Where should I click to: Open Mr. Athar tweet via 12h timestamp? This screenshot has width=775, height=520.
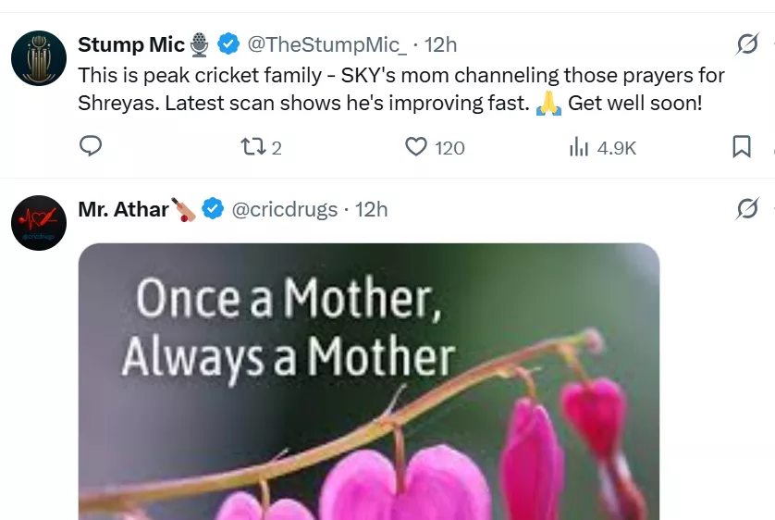(x=372, y=210)
